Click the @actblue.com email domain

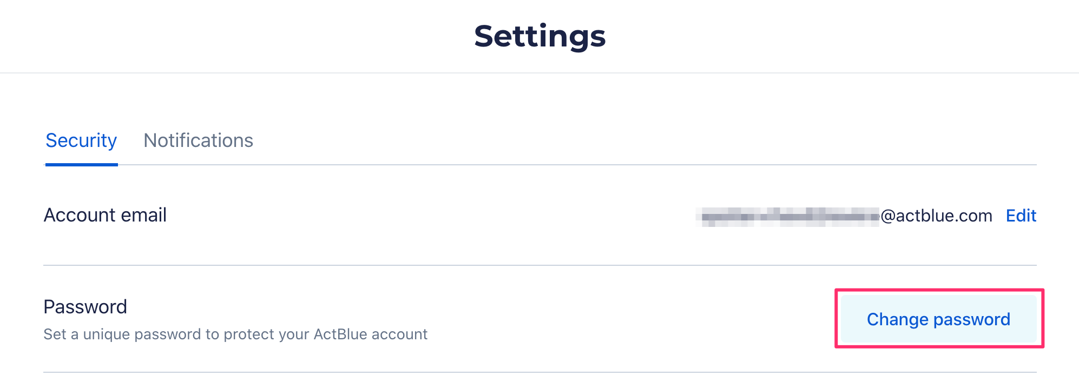pos(936,216)
